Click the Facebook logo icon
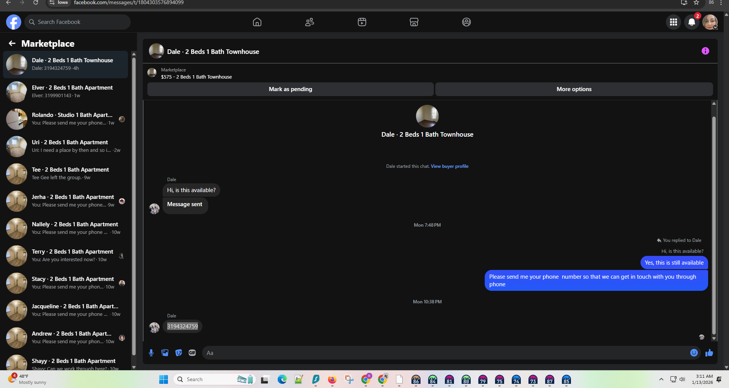 (14, 22)
